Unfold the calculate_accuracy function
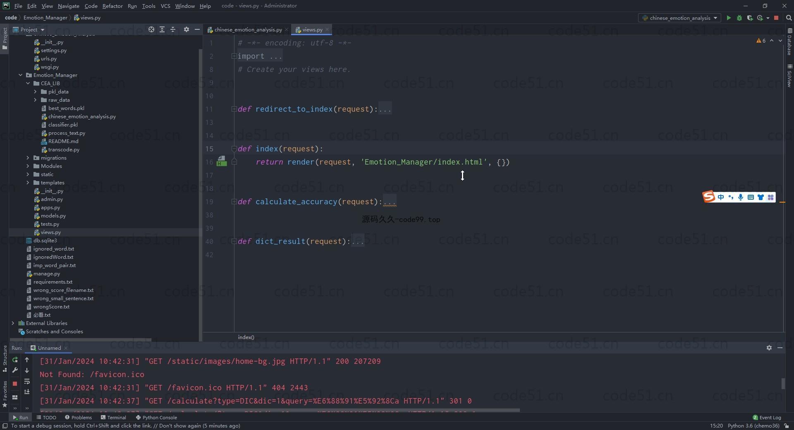794x430 pixels. (x=234, y=202)
